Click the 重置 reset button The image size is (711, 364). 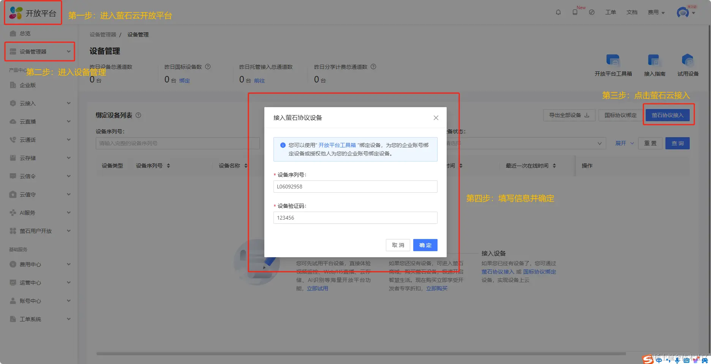(x=650, y=143)
